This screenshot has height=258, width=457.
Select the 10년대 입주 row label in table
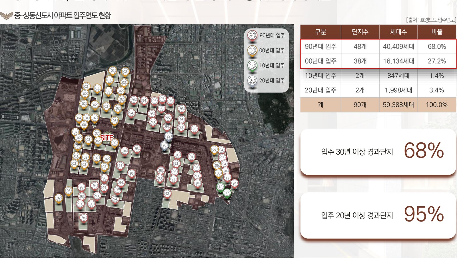click(320, 76)
